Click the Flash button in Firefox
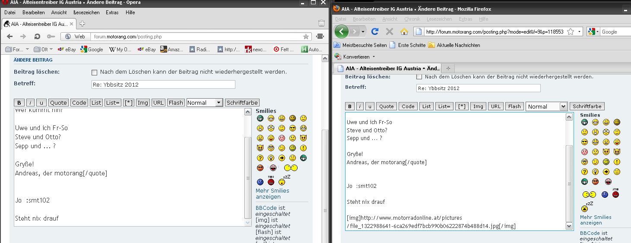This screenshot has height=243, width=631. coord(514,106)
